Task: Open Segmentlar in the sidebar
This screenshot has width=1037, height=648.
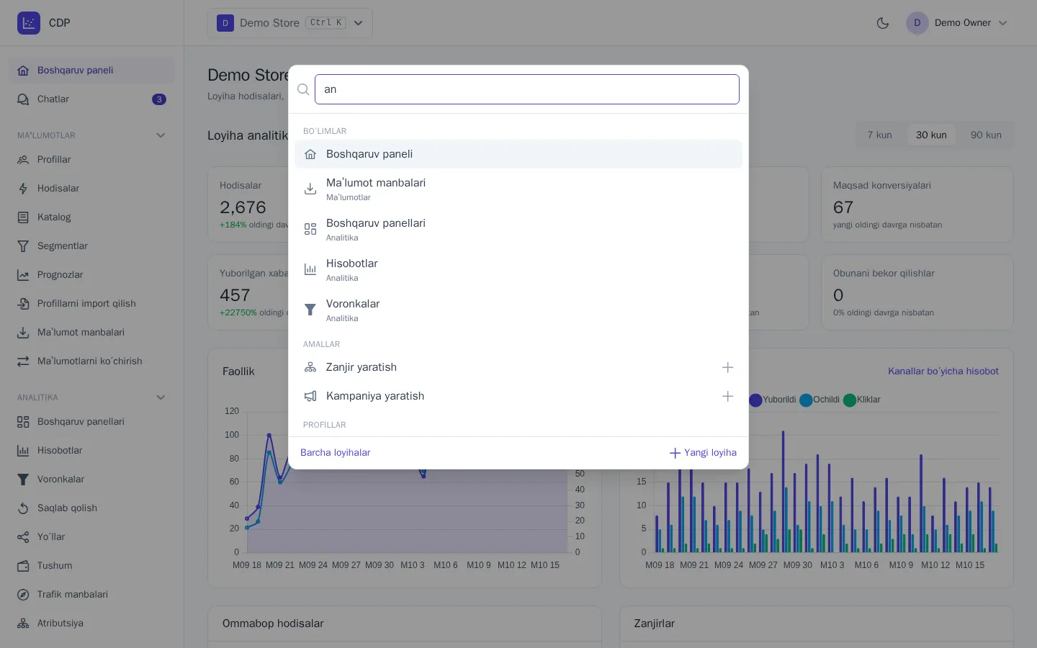Action: [91, 246]
